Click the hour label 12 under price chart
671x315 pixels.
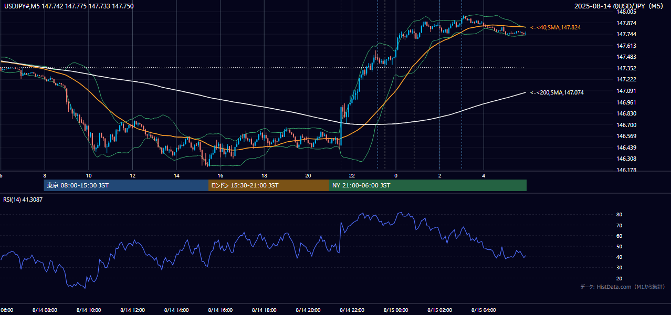tap(133, 175)
